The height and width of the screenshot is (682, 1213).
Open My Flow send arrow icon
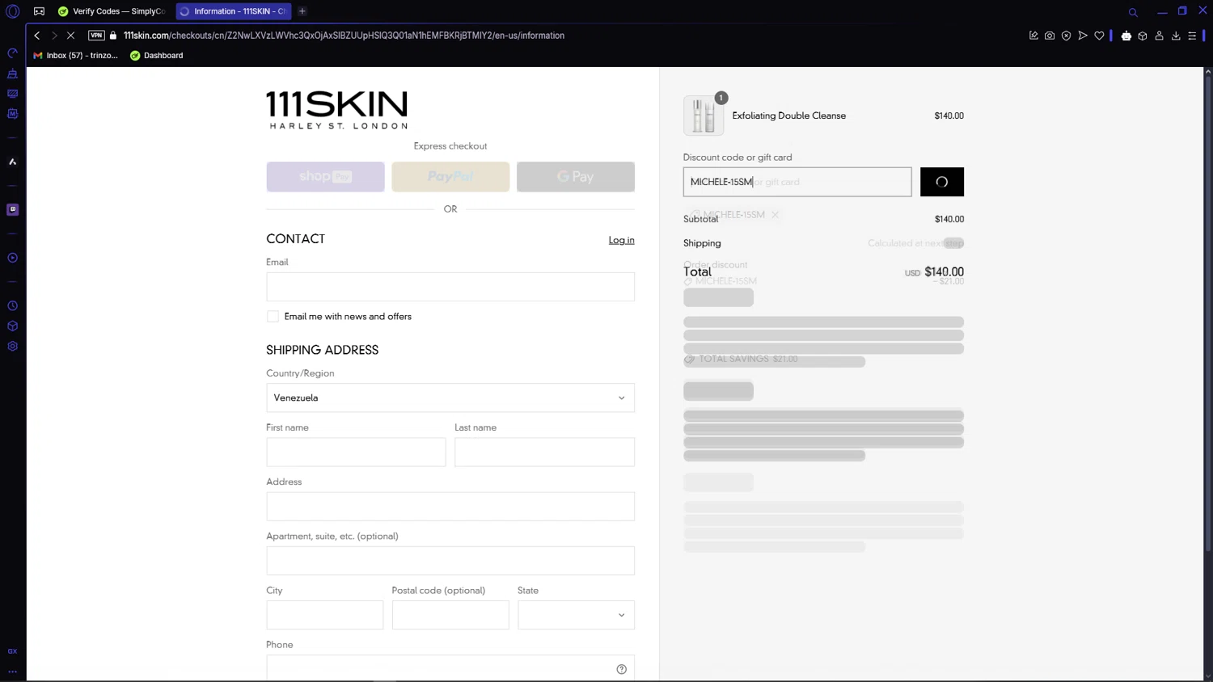click(1083, 36)
